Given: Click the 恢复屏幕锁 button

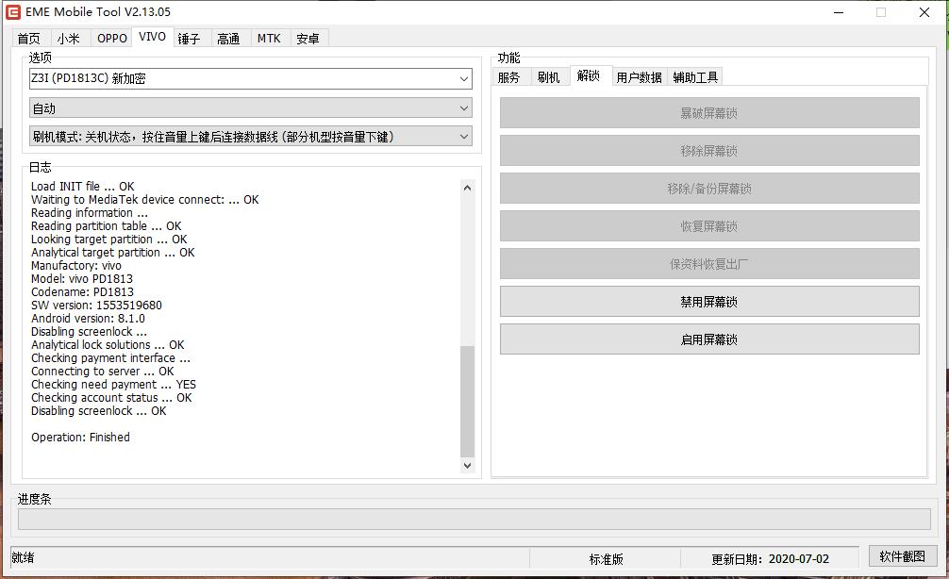Looking at the screenshot, I should point(709,226).
